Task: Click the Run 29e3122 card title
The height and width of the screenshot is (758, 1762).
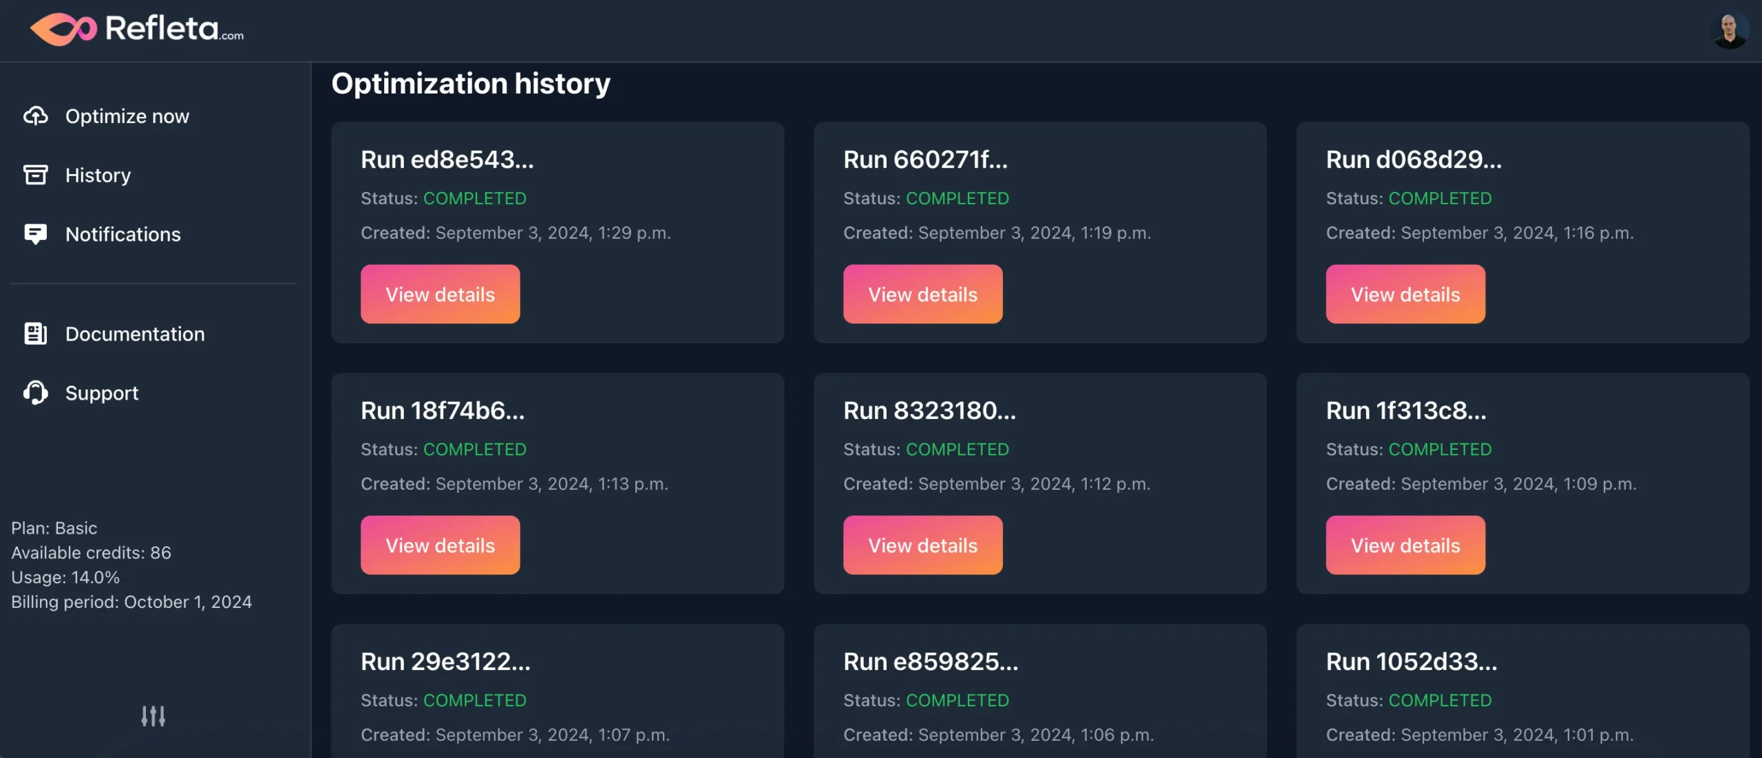Action: click(446, 661)
